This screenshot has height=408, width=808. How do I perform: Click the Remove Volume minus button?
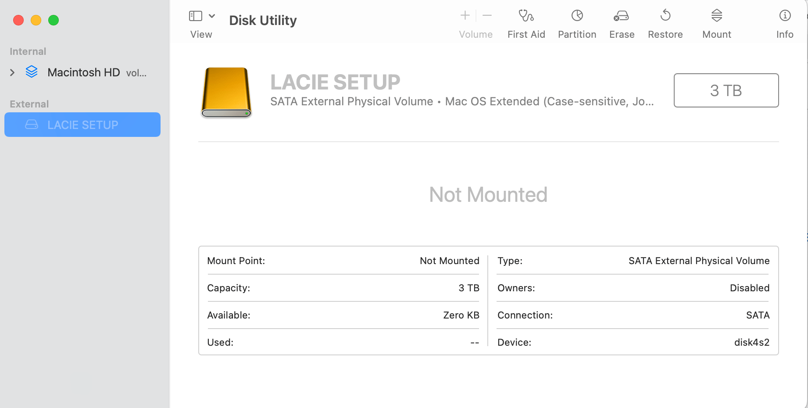pyautogui.click(x=486, y=15)
